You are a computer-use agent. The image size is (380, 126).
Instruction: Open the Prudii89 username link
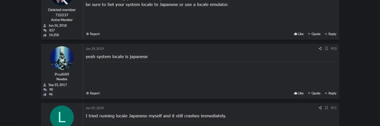(x=62, y=74)
